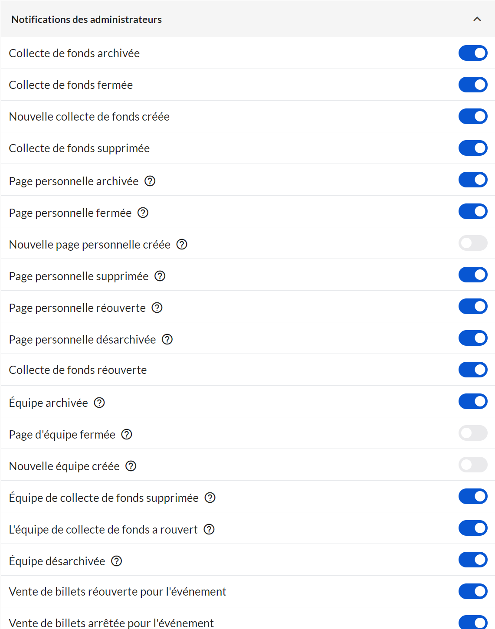Click help icon for Nouvelle équipe créée
The width and height of the screenshot is (495, 629).
[x=131, y=466]
